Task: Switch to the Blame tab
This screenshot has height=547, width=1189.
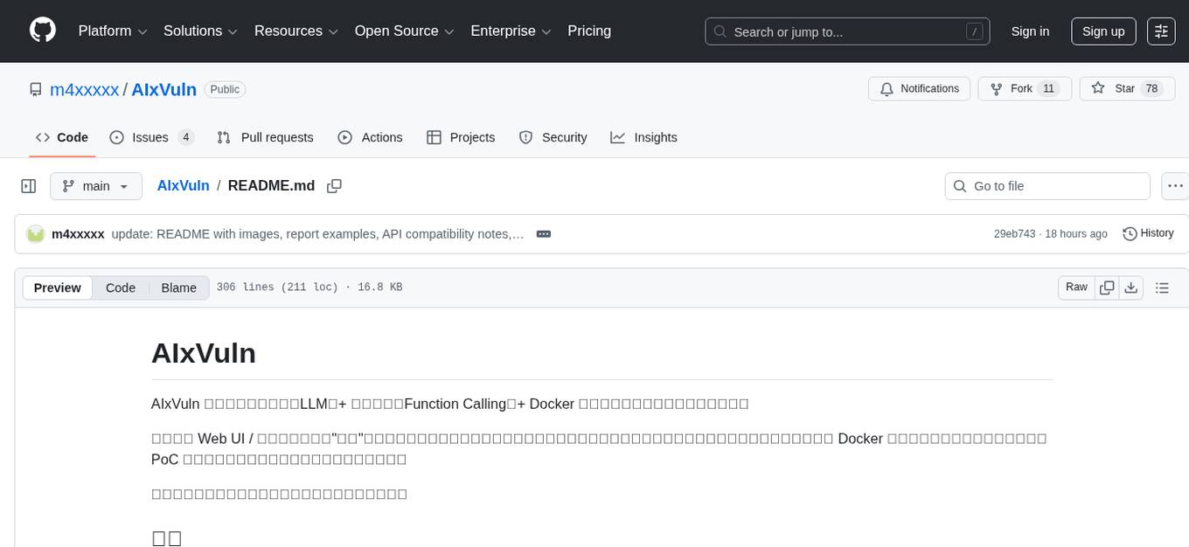Action: pos(178,287)
